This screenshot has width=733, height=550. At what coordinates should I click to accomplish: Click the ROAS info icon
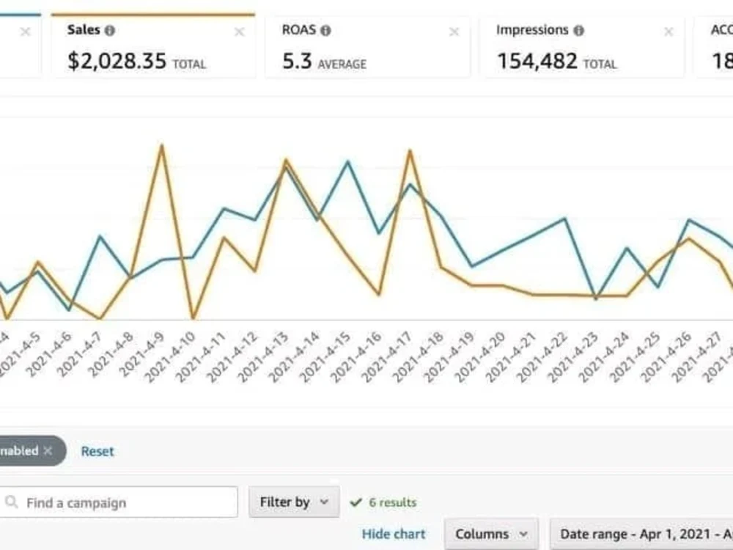pyautogui.click(x=326, y=31)
